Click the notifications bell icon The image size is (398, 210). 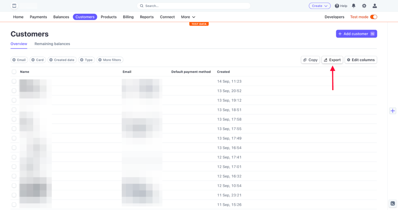click(354, 6)
